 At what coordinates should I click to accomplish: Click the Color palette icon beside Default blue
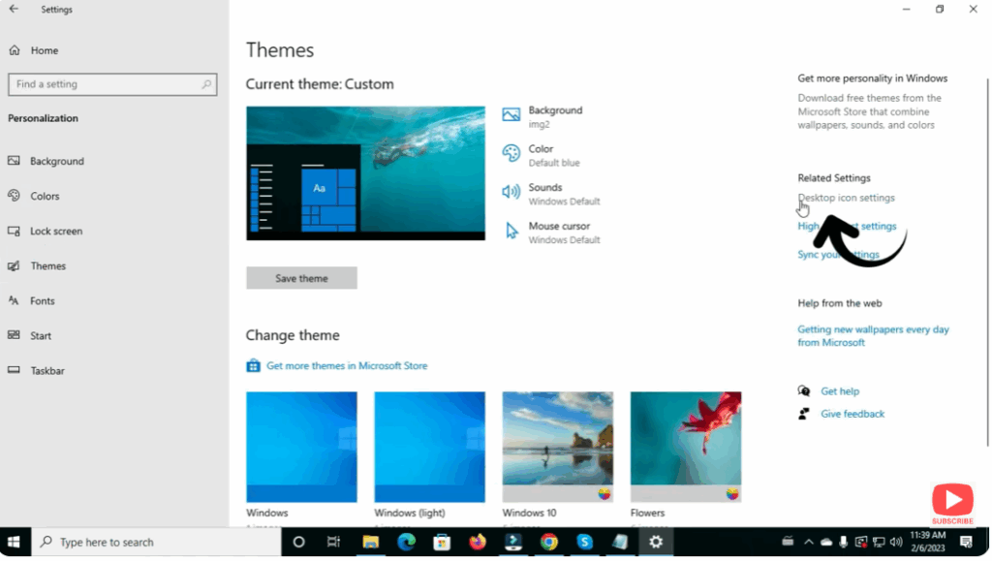click(511, 153)
